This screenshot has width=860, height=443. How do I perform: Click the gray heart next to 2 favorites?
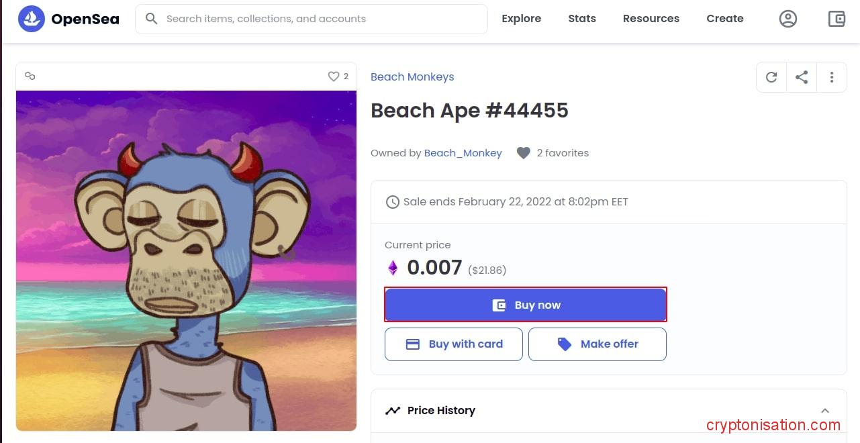coord(524,153)
